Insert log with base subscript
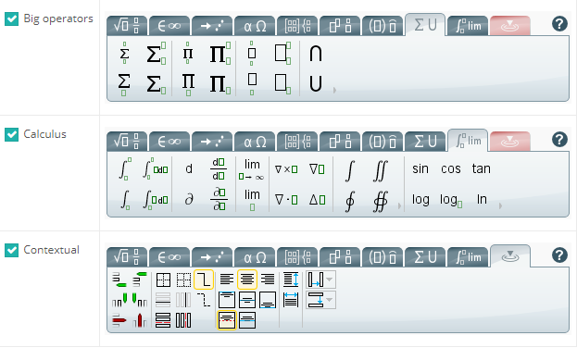 point(451,200)
